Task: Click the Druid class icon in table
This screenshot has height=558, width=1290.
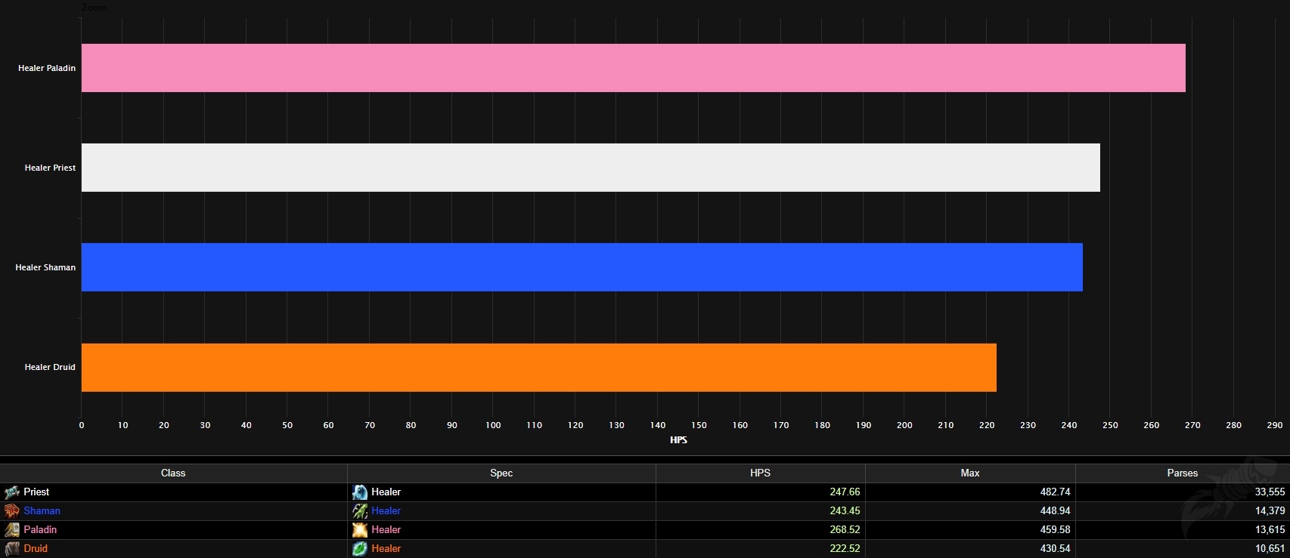Action: pos(12,549)
